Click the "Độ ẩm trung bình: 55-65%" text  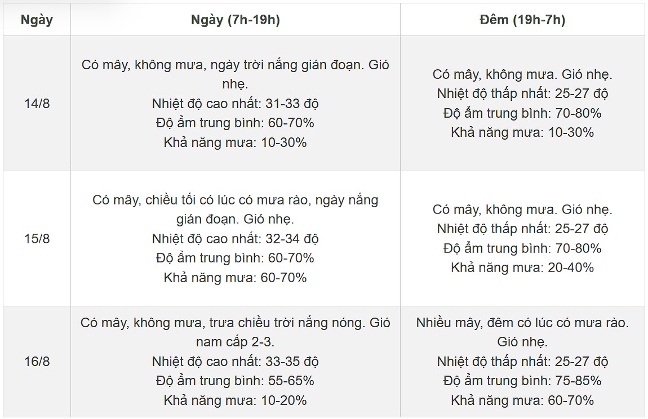click(235, 381)
